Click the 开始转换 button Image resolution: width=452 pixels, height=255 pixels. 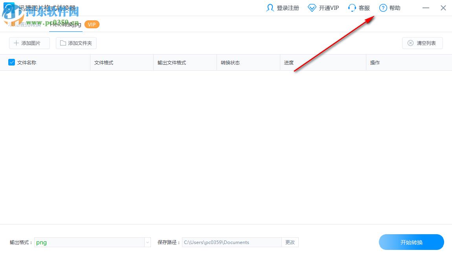411,242
